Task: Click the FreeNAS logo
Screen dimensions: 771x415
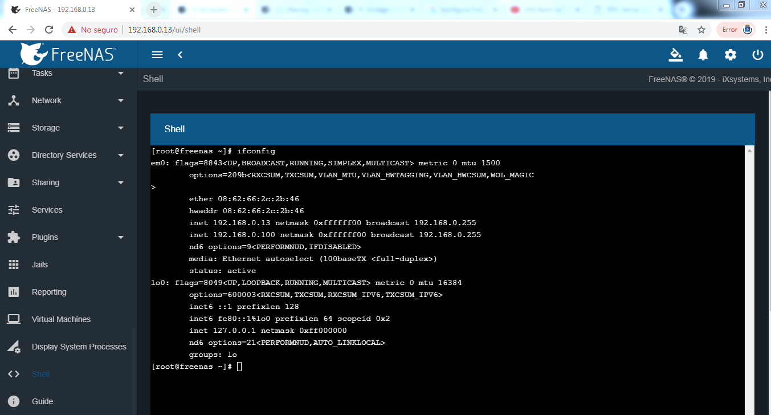Action: point(68,54)
